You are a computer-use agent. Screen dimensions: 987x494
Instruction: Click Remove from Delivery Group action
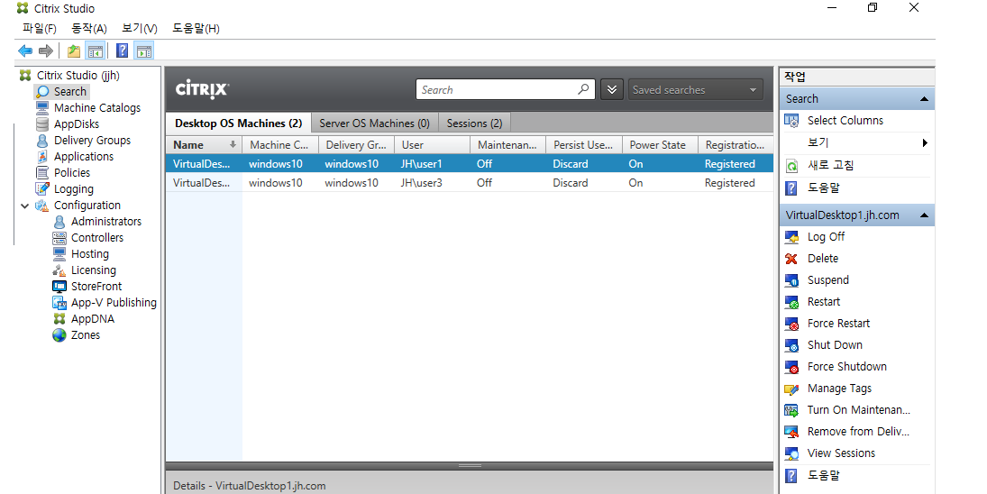pos(859,432)
